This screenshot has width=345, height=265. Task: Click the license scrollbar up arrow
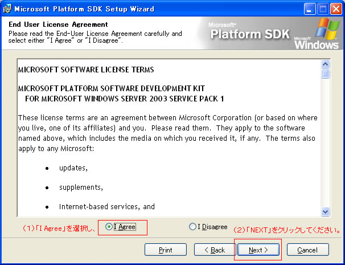coord(326,64)
